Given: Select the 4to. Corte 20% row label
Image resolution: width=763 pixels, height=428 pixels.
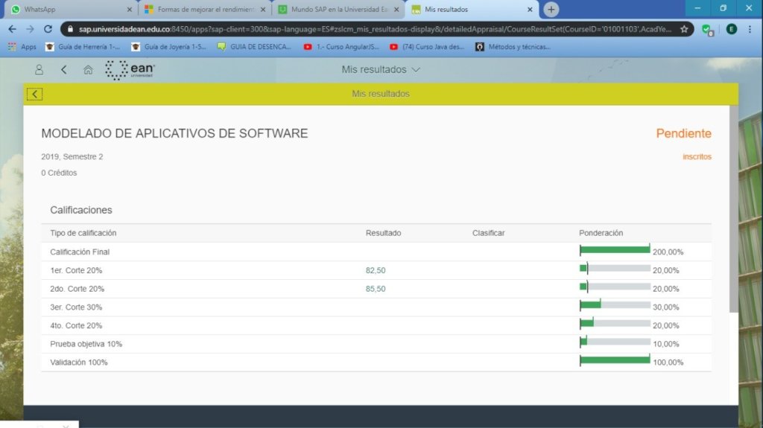Looking at the screenshot, I should point(76,326).
